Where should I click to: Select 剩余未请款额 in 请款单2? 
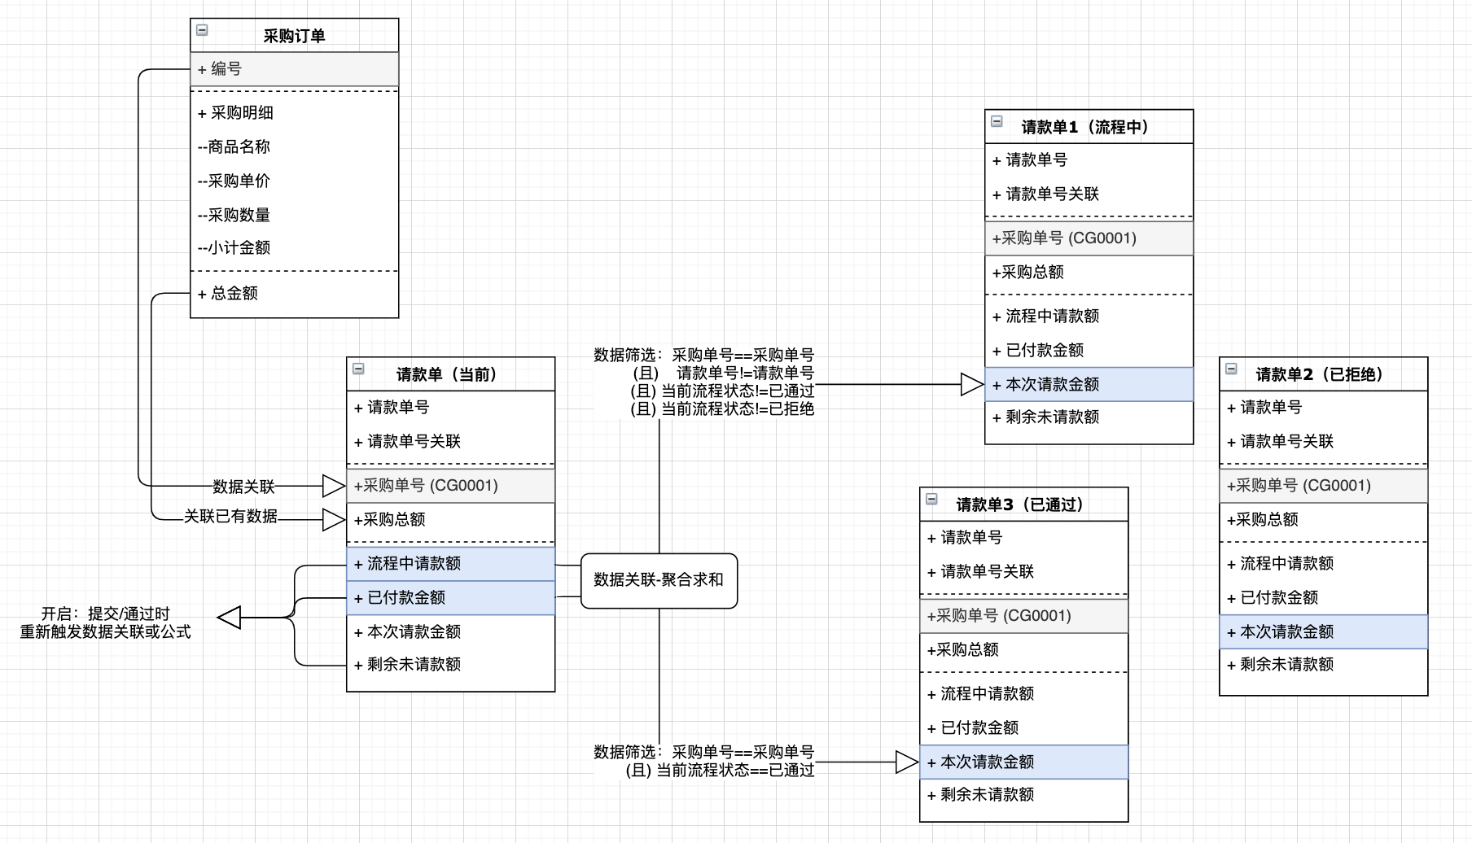point(1324,665)
